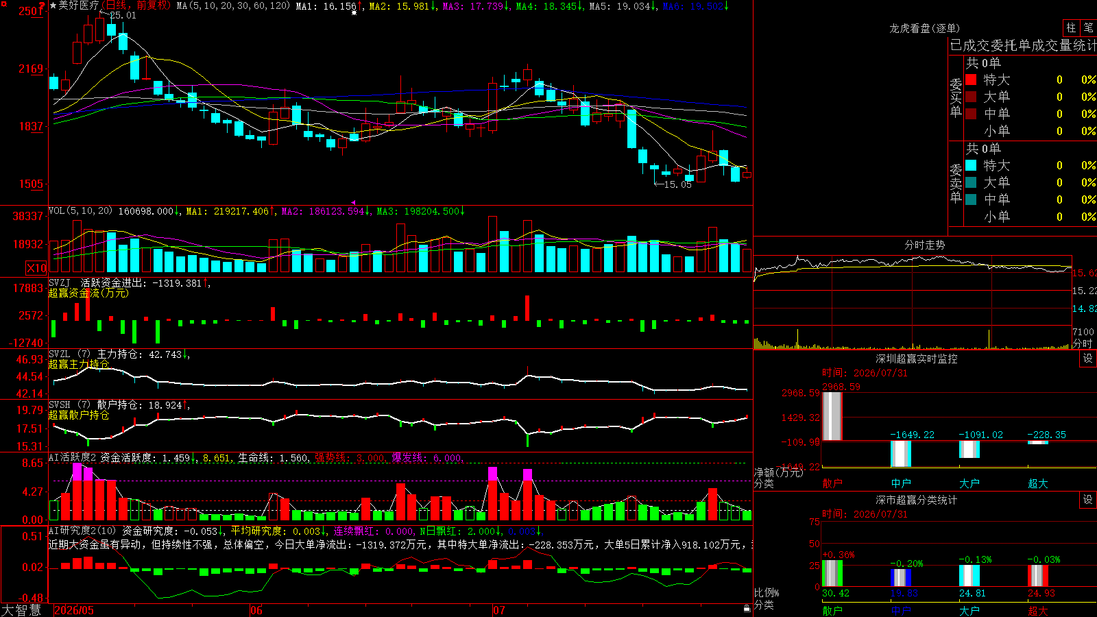Click the 委卖单 section label
The image size is (1097, 617).
tap(956, 183)
